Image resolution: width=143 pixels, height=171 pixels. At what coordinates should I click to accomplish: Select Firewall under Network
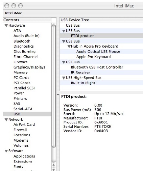pyautogui.click(x=20, y=130)
